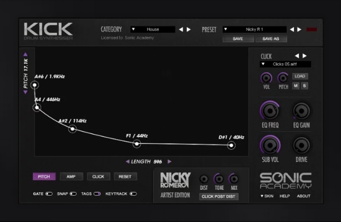
Task: Load next click sample arrow
Action: coord(305,56)
